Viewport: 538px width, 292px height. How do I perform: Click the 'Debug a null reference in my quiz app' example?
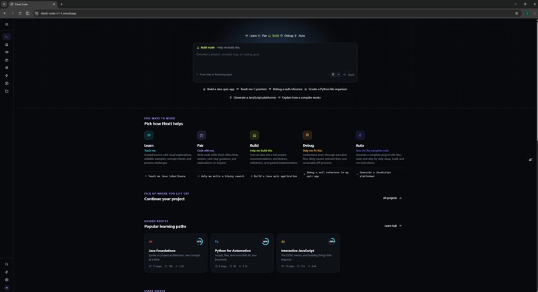pos(326,175)
